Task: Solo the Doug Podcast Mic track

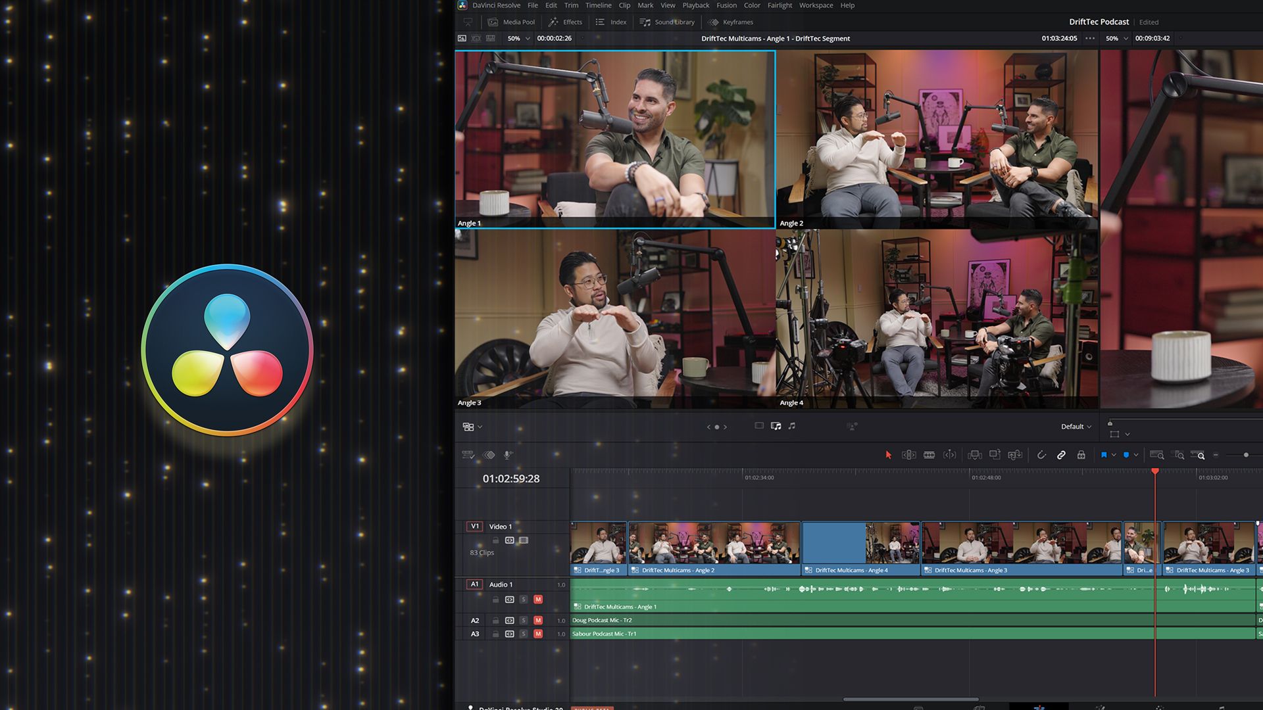Action: (x=524, y=620)
